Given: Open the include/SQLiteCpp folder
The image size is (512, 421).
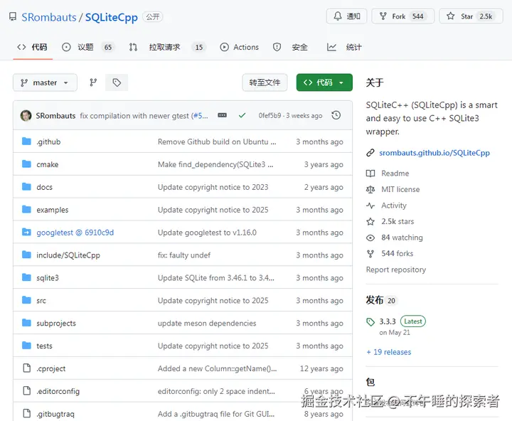Looking at the screenshot, I should pyautogui.click(x=68, y=255).
